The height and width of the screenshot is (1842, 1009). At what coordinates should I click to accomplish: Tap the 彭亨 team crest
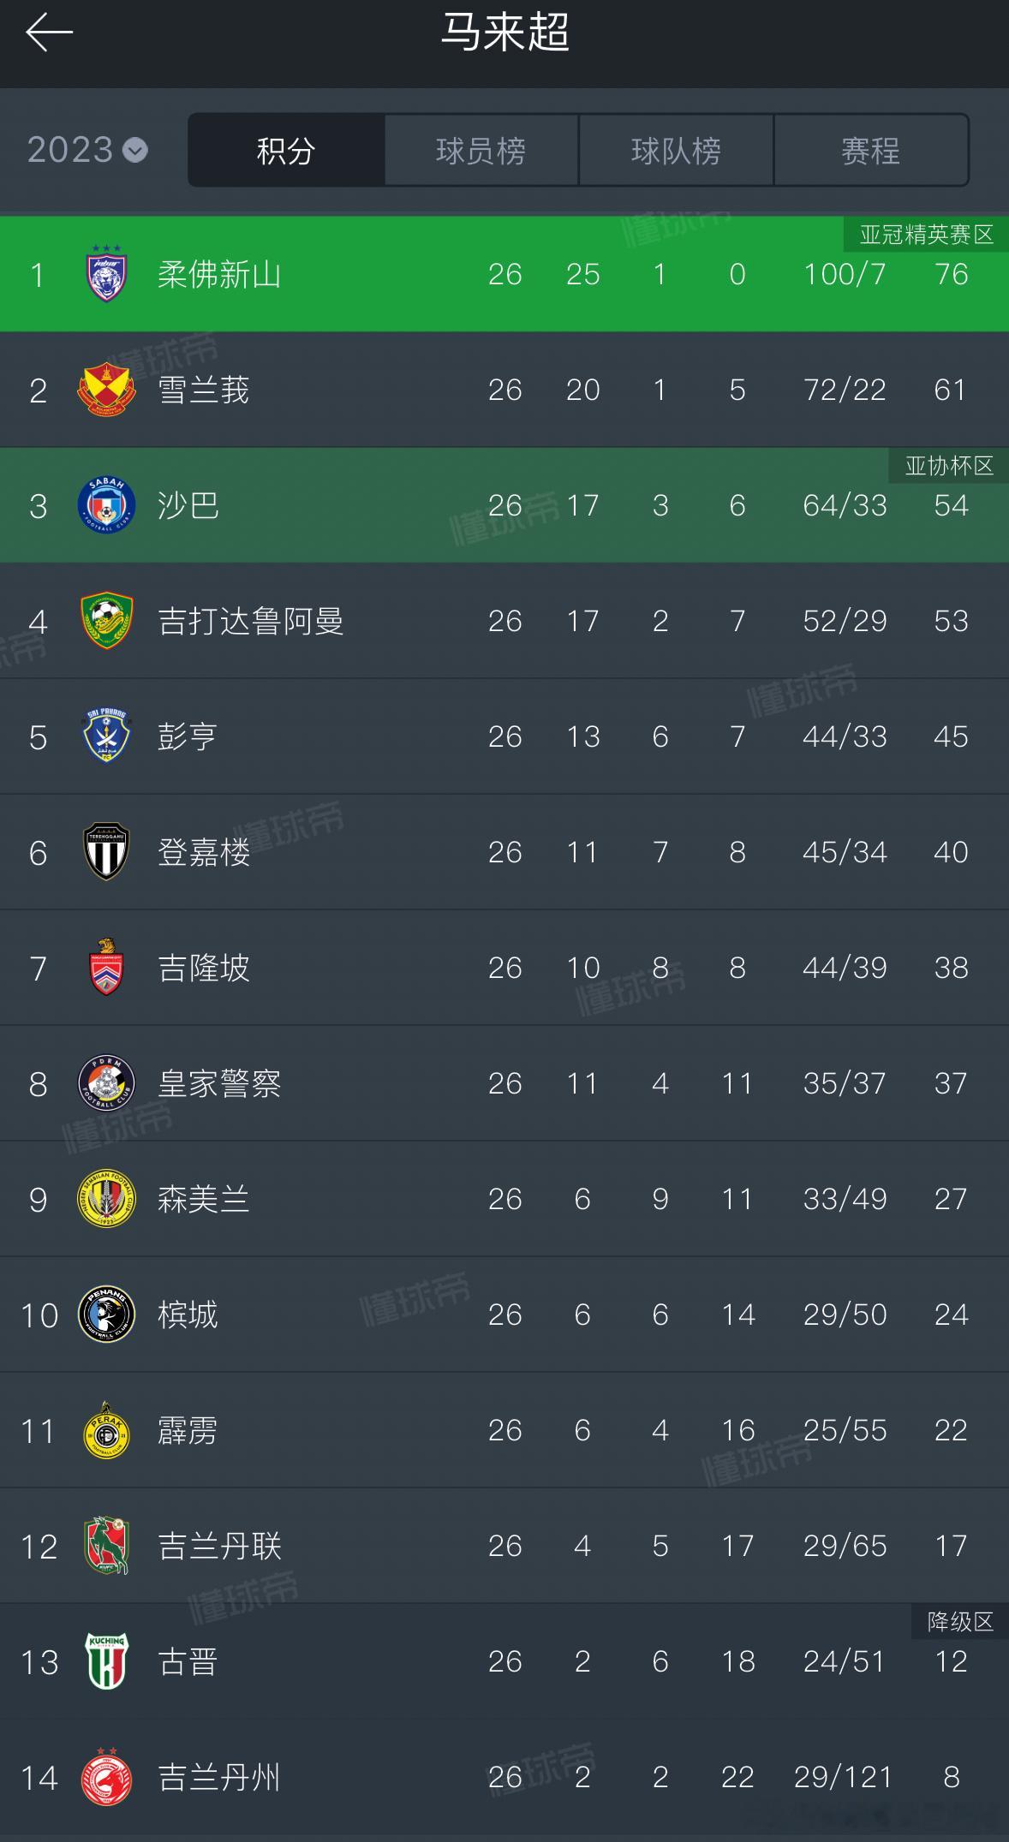106,736
